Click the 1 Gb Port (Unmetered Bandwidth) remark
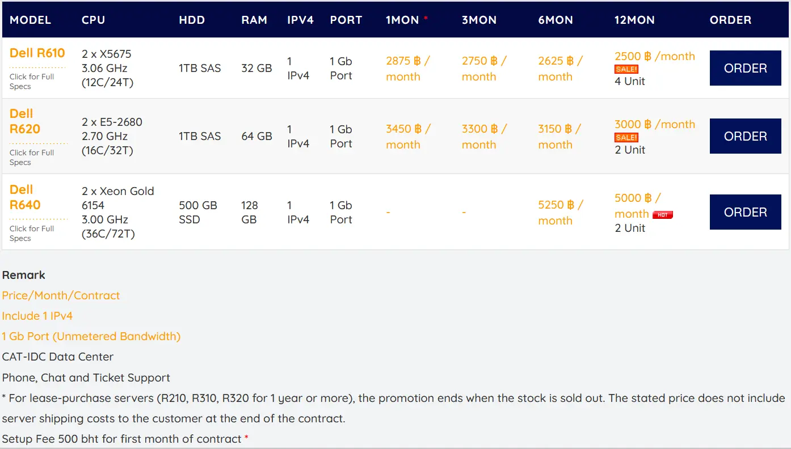Image resolution: width=791 pixels, height=449 pixels. click(x=91, y=336)
